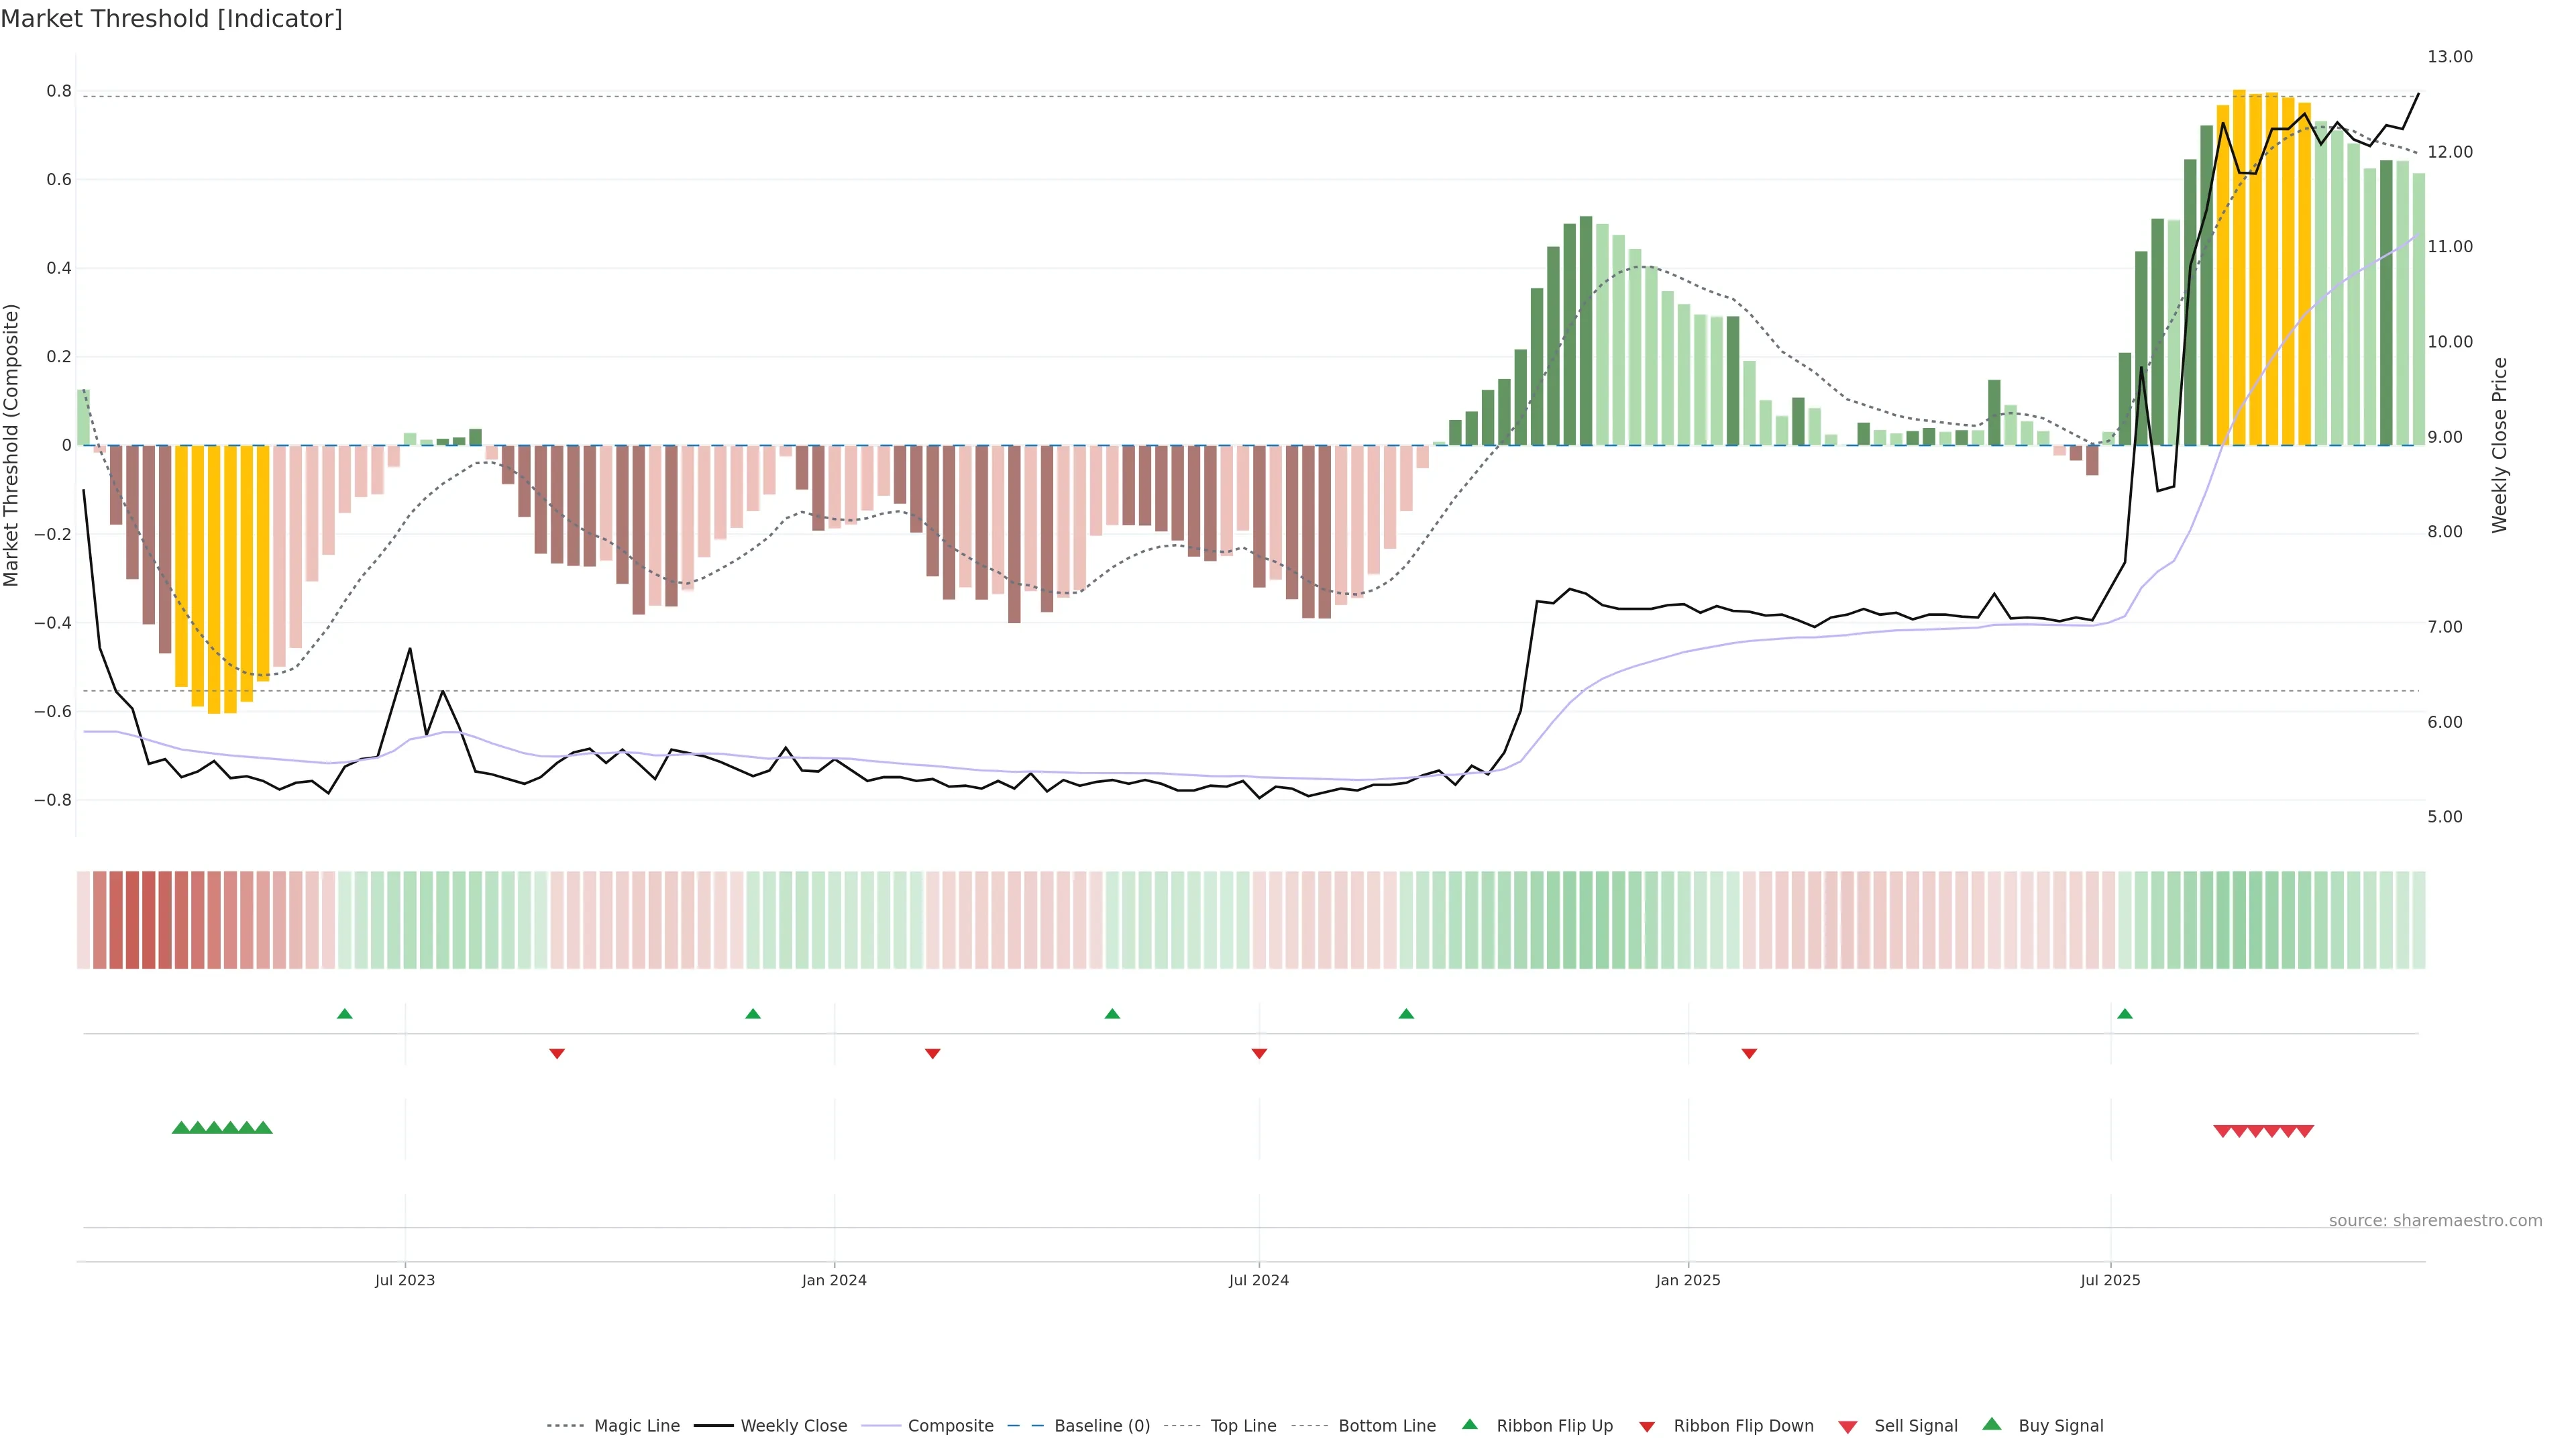The image size is (2576, 1449).
Task: Hide the Top Line series via legend
Action: [1243, 1426]
